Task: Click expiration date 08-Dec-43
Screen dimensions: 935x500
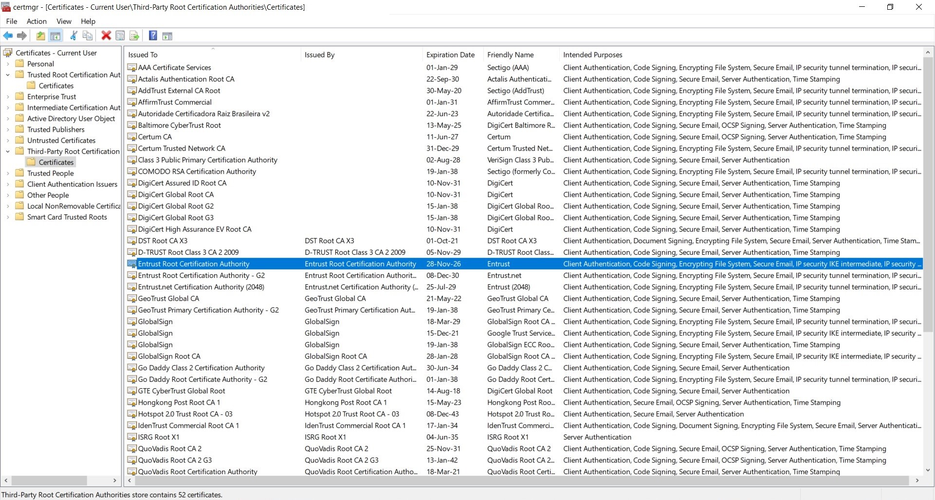Action: [x=443, y=414]
